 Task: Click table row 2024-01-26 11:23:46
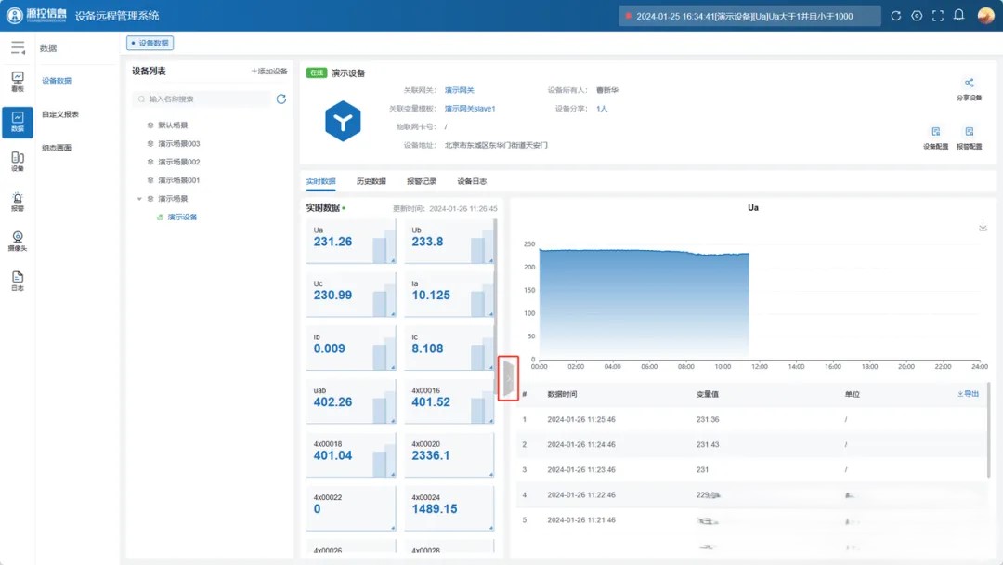[x=751, y=469]
